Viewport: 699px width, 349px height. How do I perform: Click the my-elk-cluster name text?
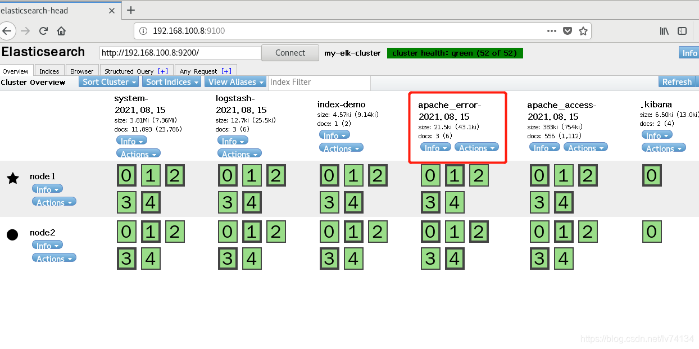click(x=353, y=53)
